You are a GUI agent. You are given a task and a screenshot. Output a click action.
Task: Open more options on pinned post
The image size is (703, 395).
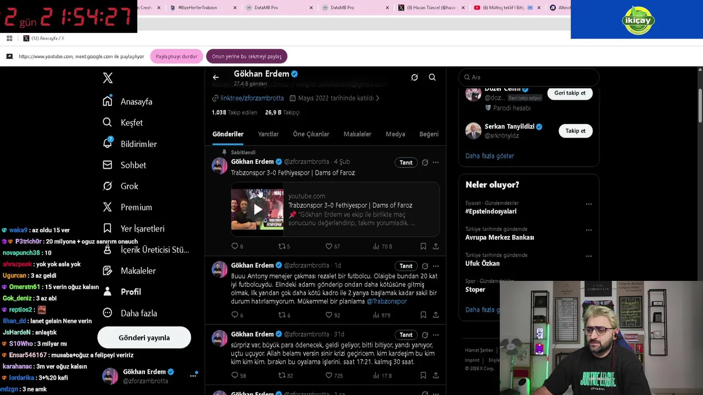click(x=436, y=162)
